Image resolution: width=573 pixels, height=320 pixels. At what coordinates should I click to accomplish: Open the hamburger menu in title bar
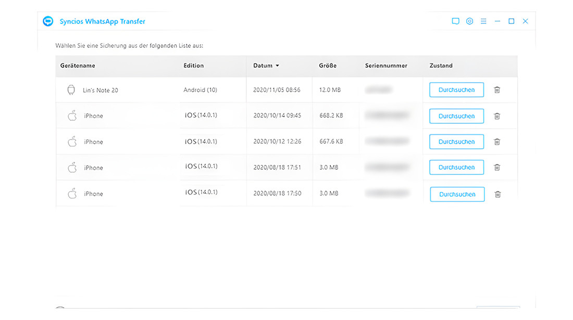click(x=483, y=21)
